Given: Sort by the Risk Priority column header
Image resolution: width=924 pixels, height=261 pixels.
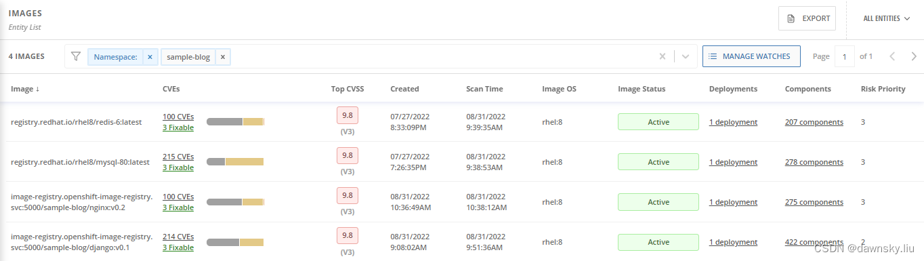Looking at the screenshot, I should [883, 89].
